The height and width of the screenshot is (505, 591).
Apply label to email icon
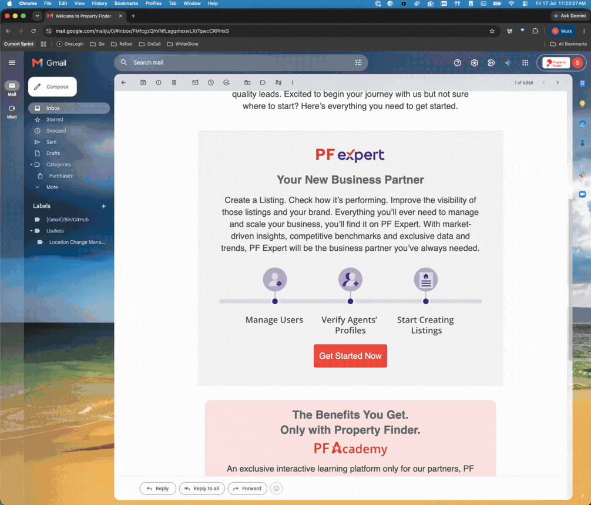point(263,83)
